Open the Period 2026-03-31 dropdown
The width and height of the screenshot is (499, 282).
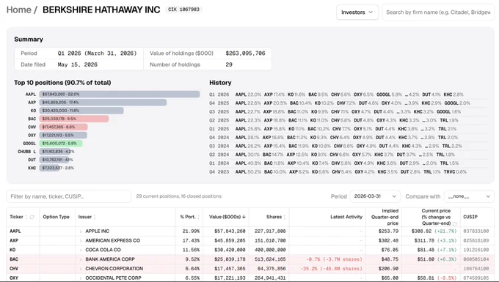375,196
